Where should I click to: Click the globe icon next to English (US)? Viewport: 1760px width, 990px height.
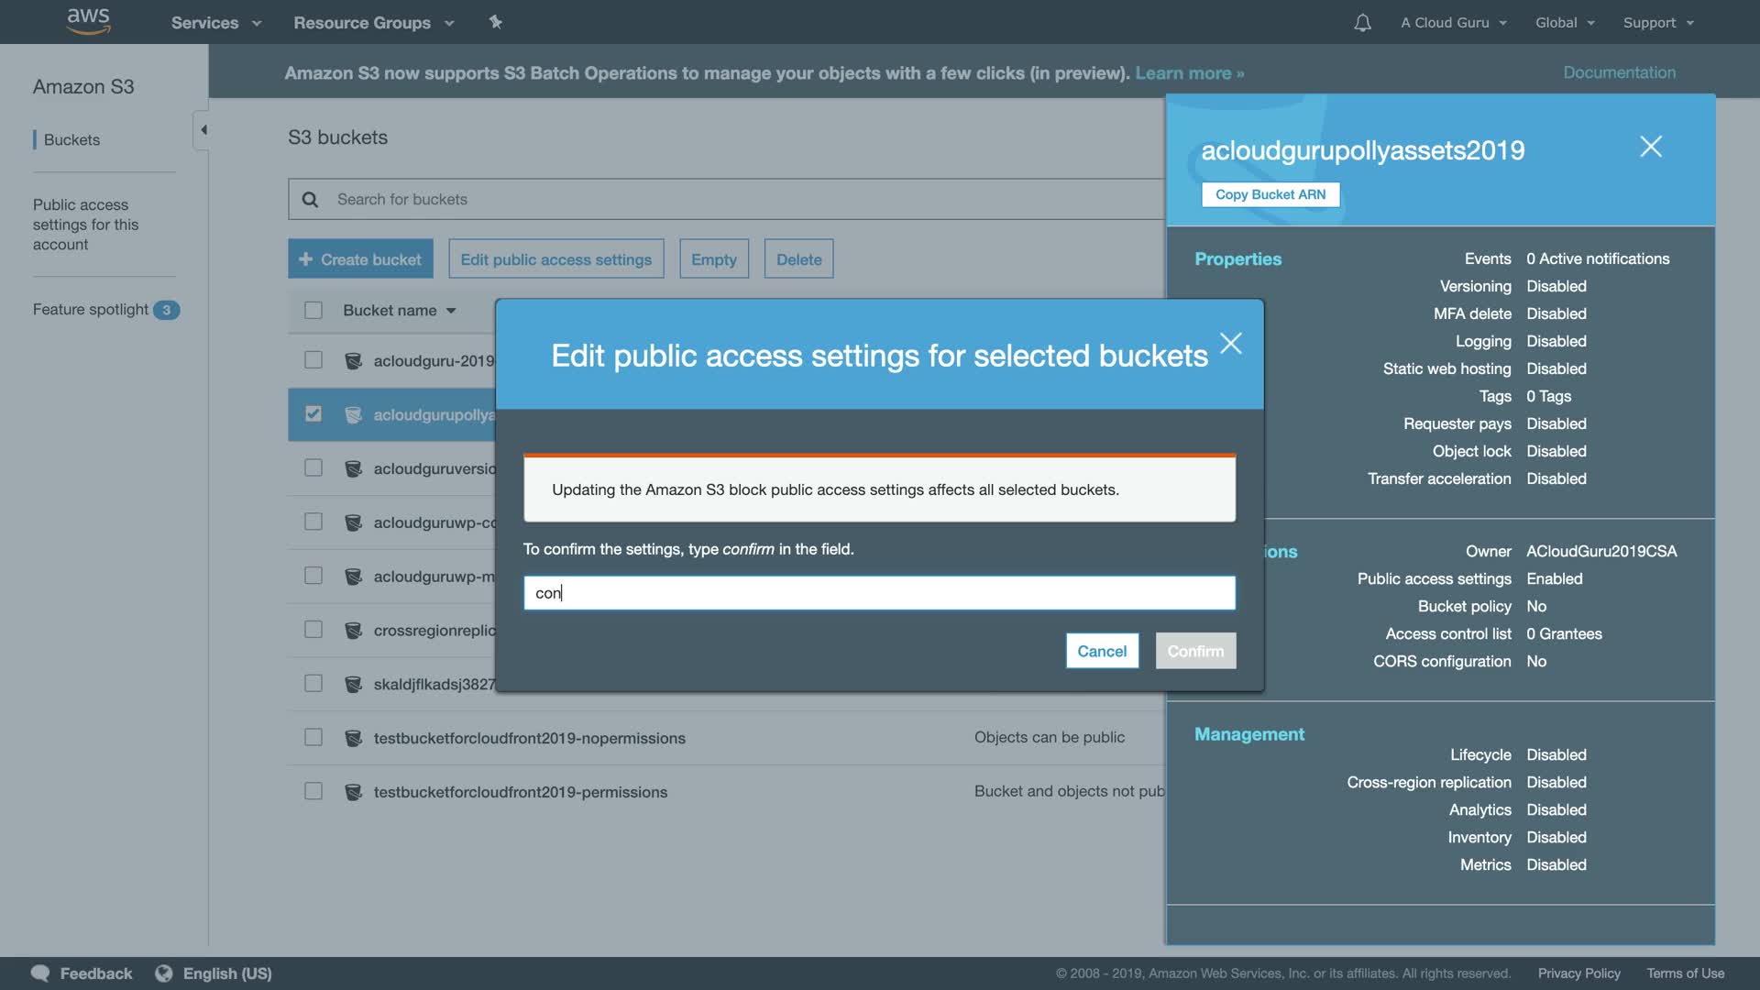click(164, 973)
